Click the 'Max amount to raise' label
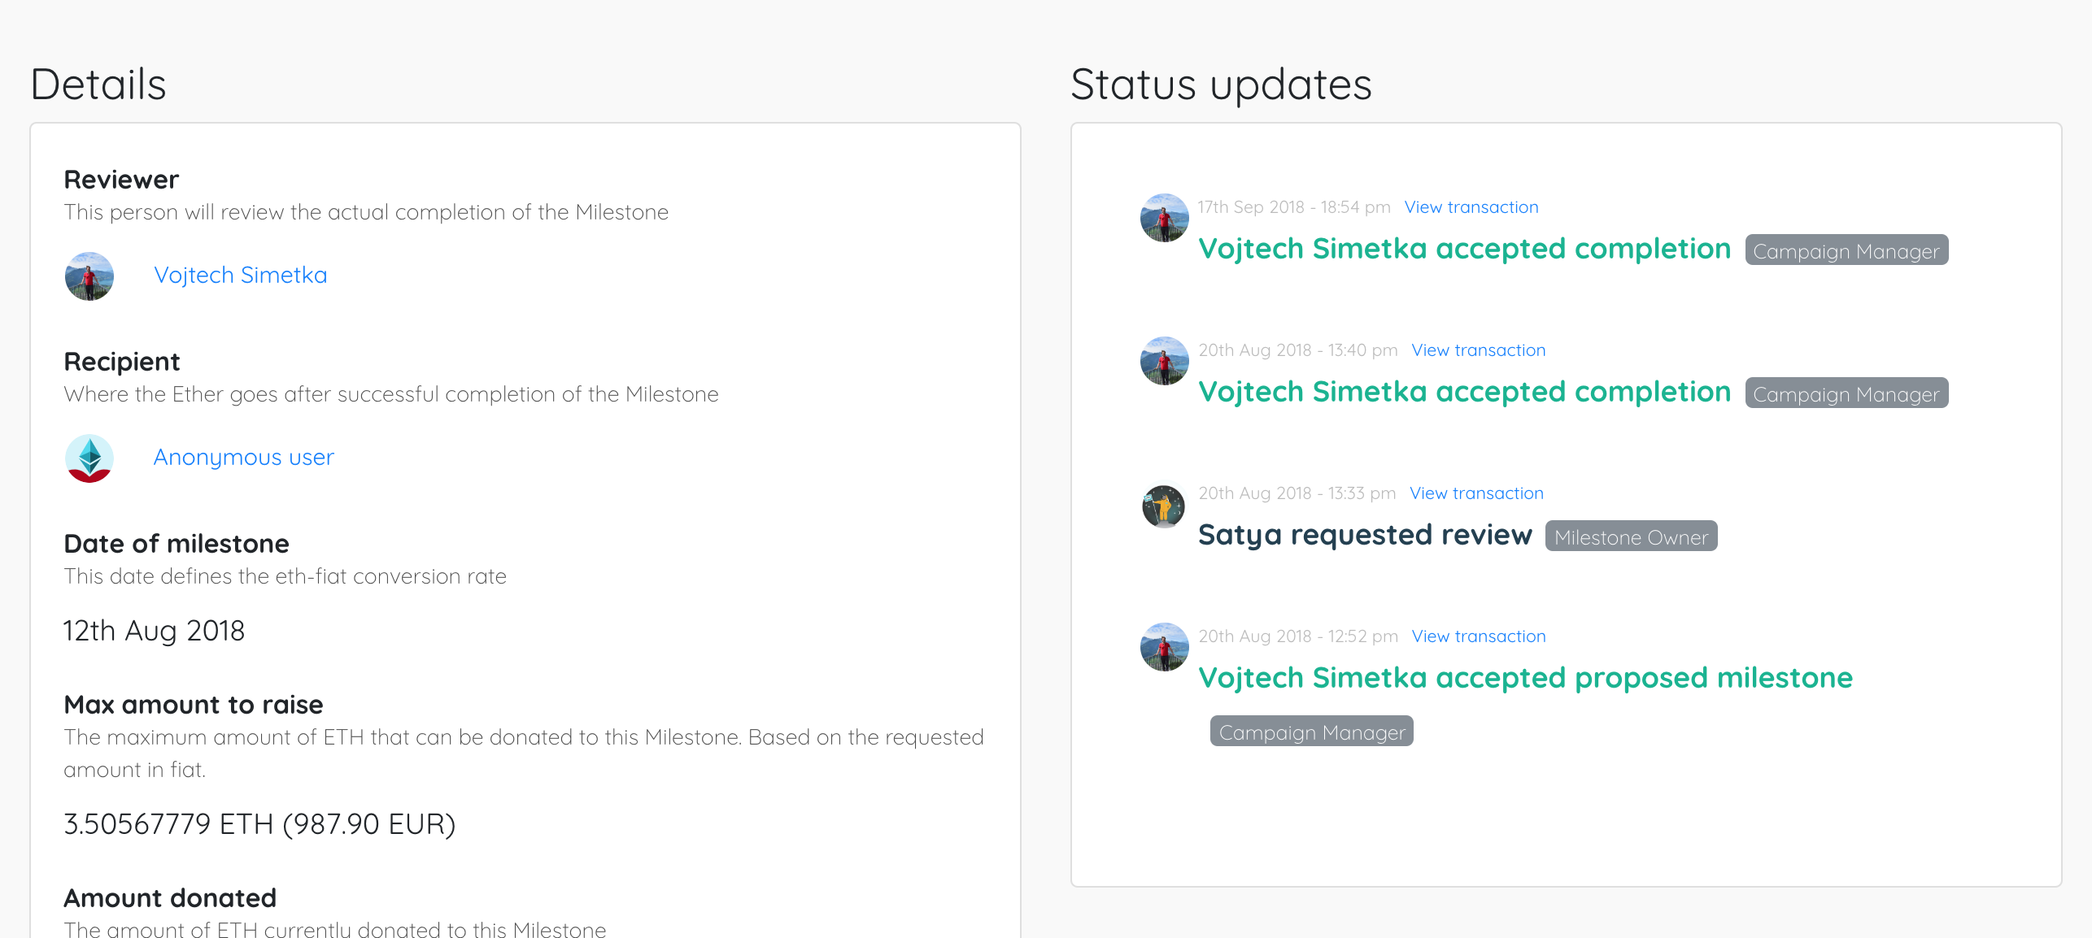Viewport: 2092px width, 938px height. [x=194, y=705]
